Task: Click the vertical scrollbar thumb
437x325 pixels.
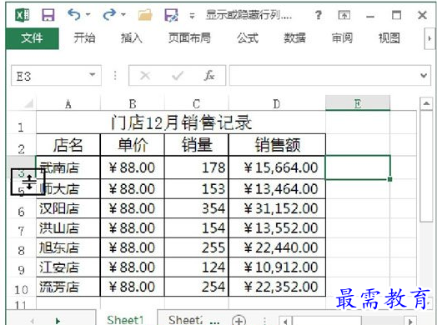Action: (426, 167)
